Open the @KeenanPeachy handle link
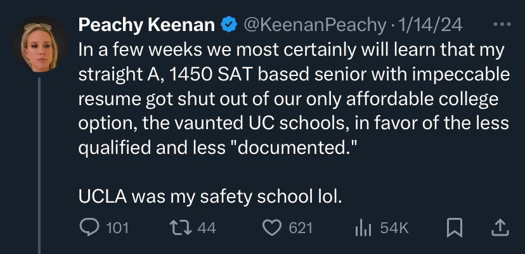The image size is (525, 254). [x=314, y=25]
